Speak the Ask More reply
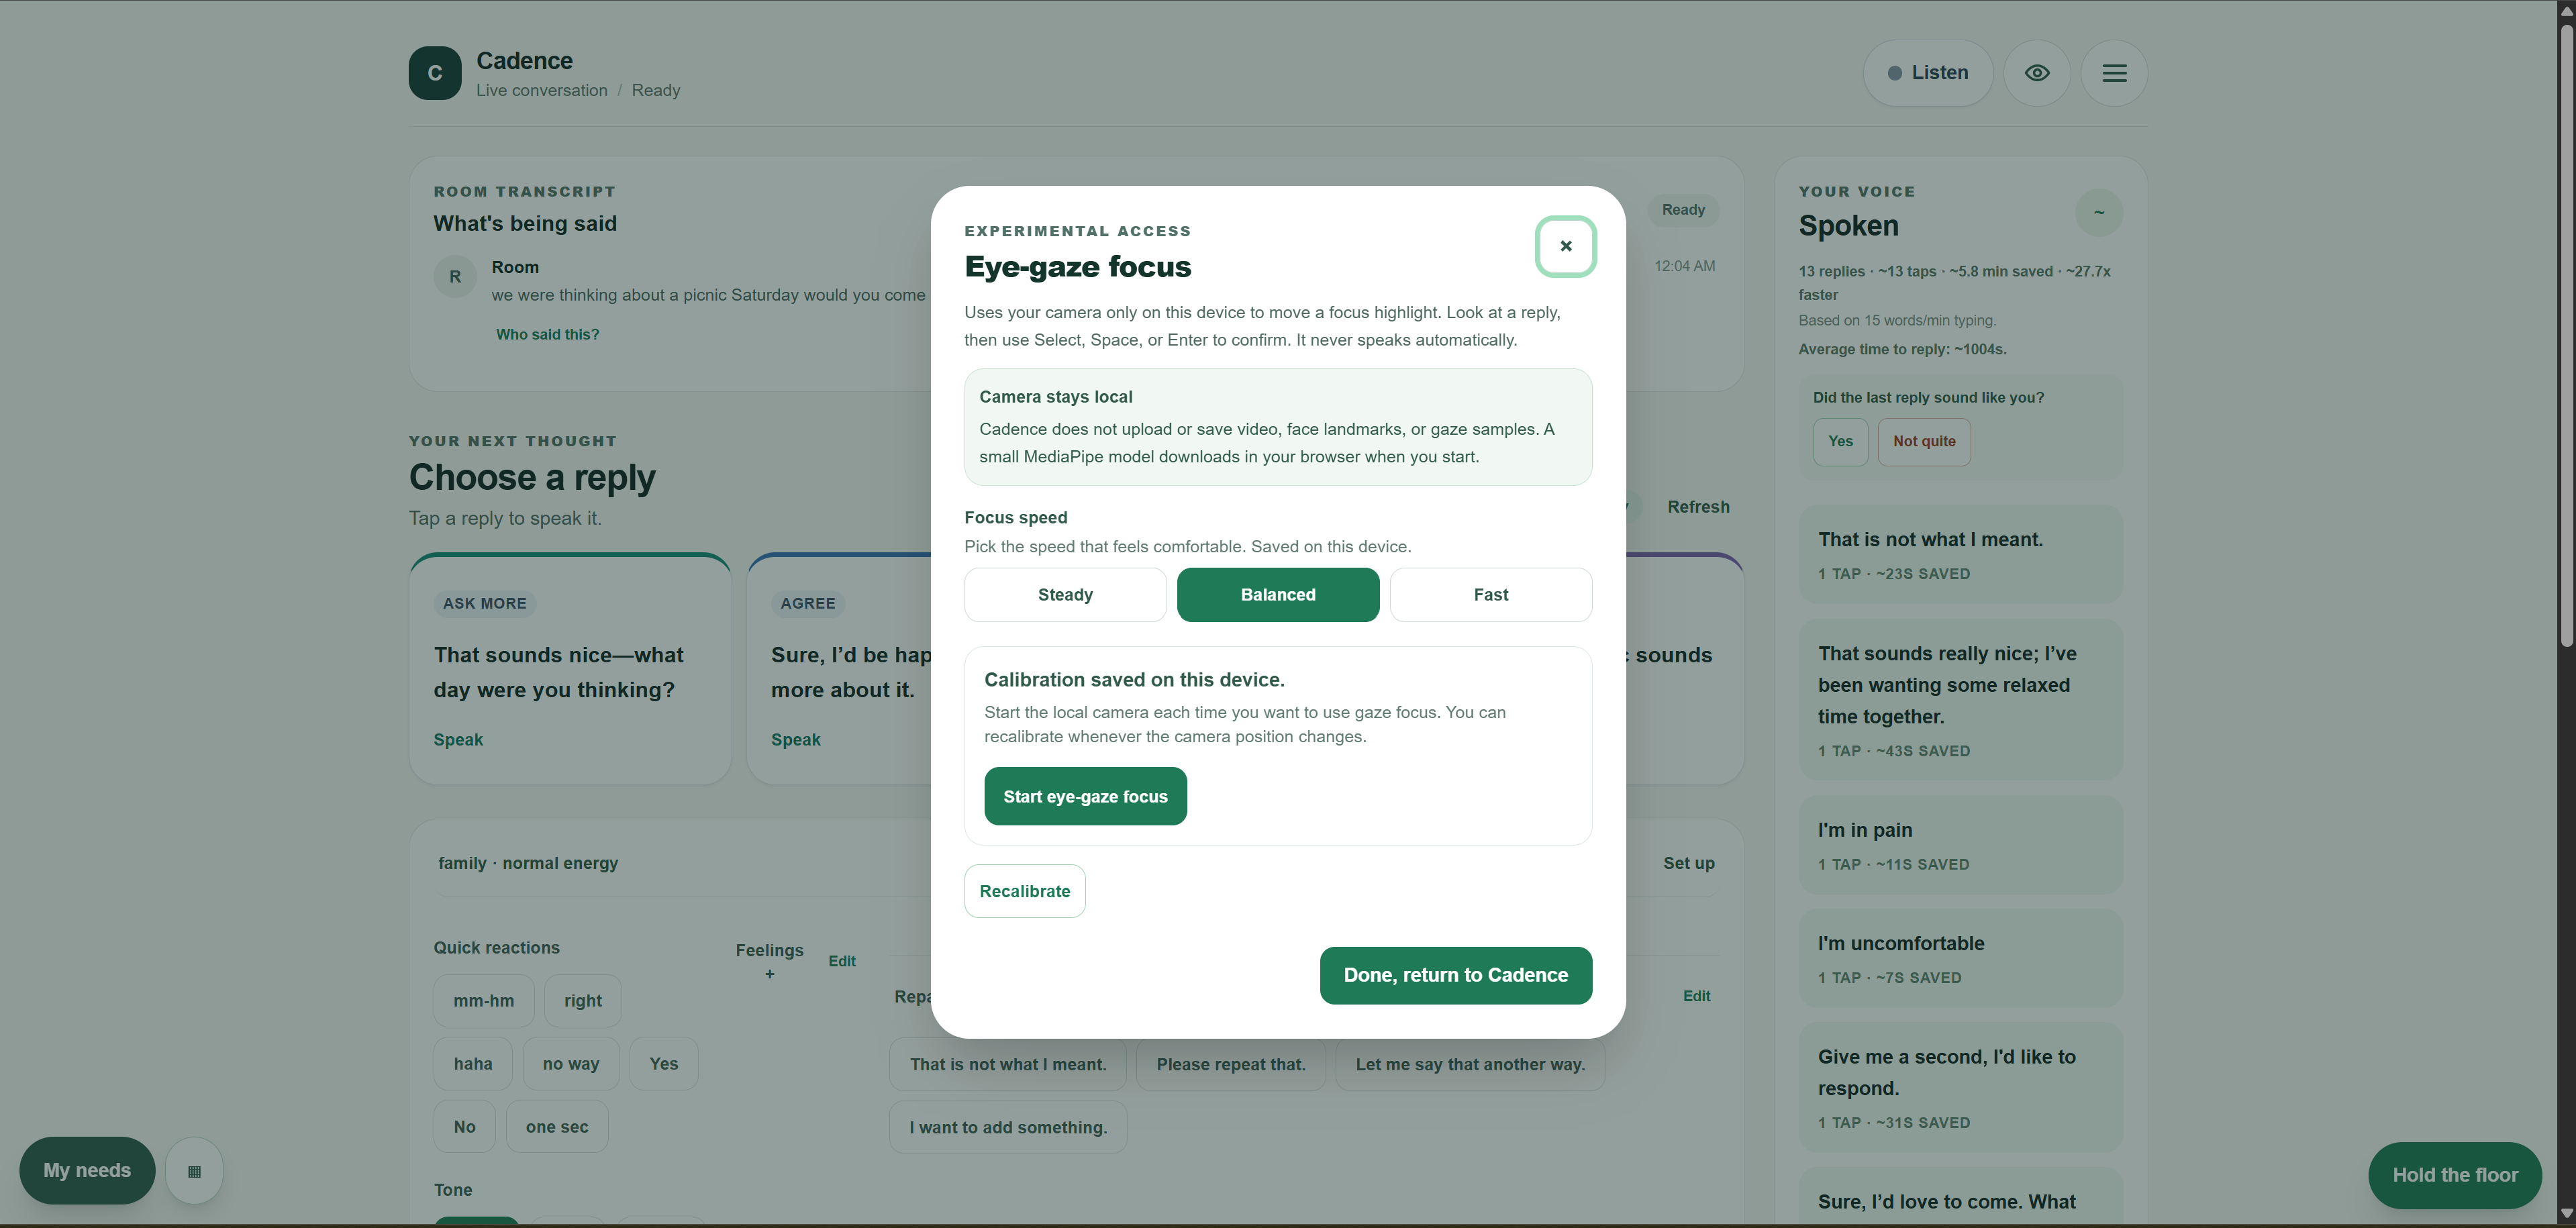Image resolution: width=2576 pixels, height=1228 pixels. point(458,739)
